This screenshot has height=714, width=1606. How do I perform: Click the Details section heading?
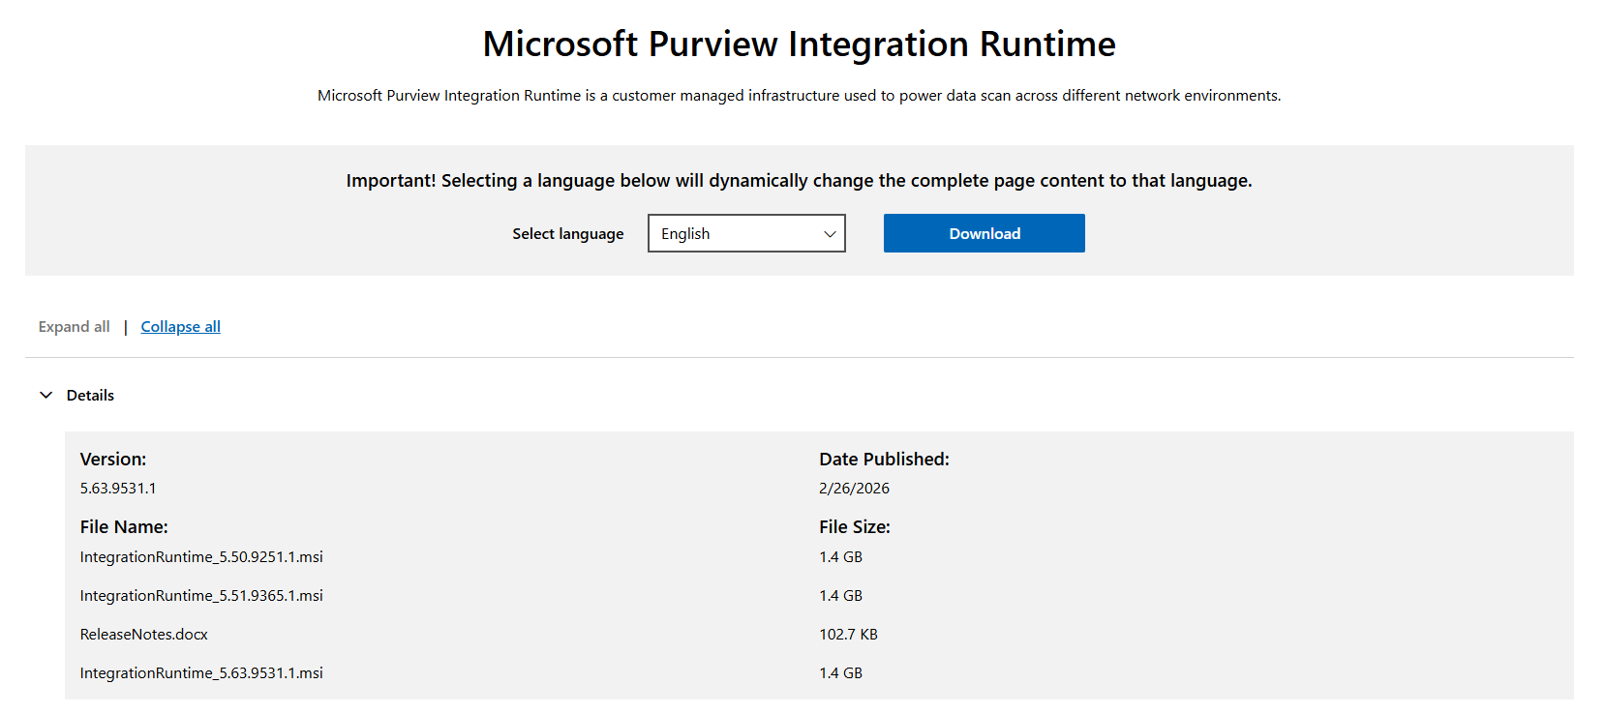pos(90,395)
